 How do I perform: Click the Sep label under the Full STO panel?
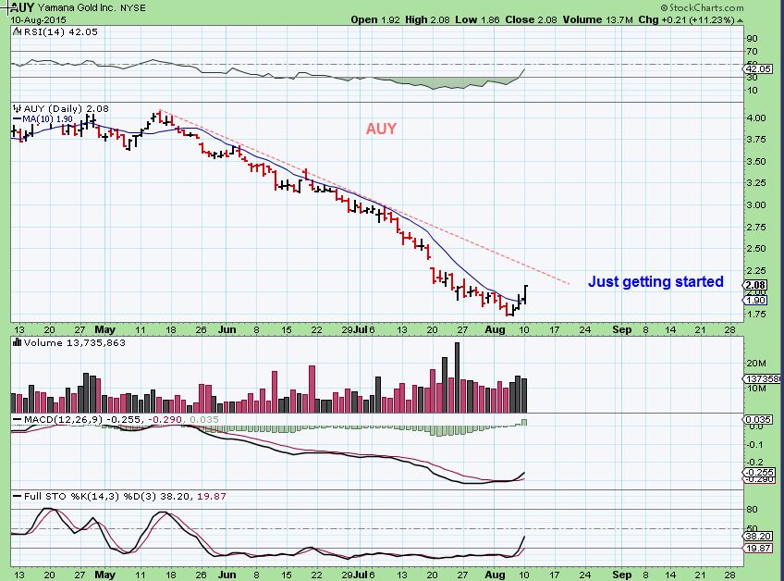[x=622, y=575]
